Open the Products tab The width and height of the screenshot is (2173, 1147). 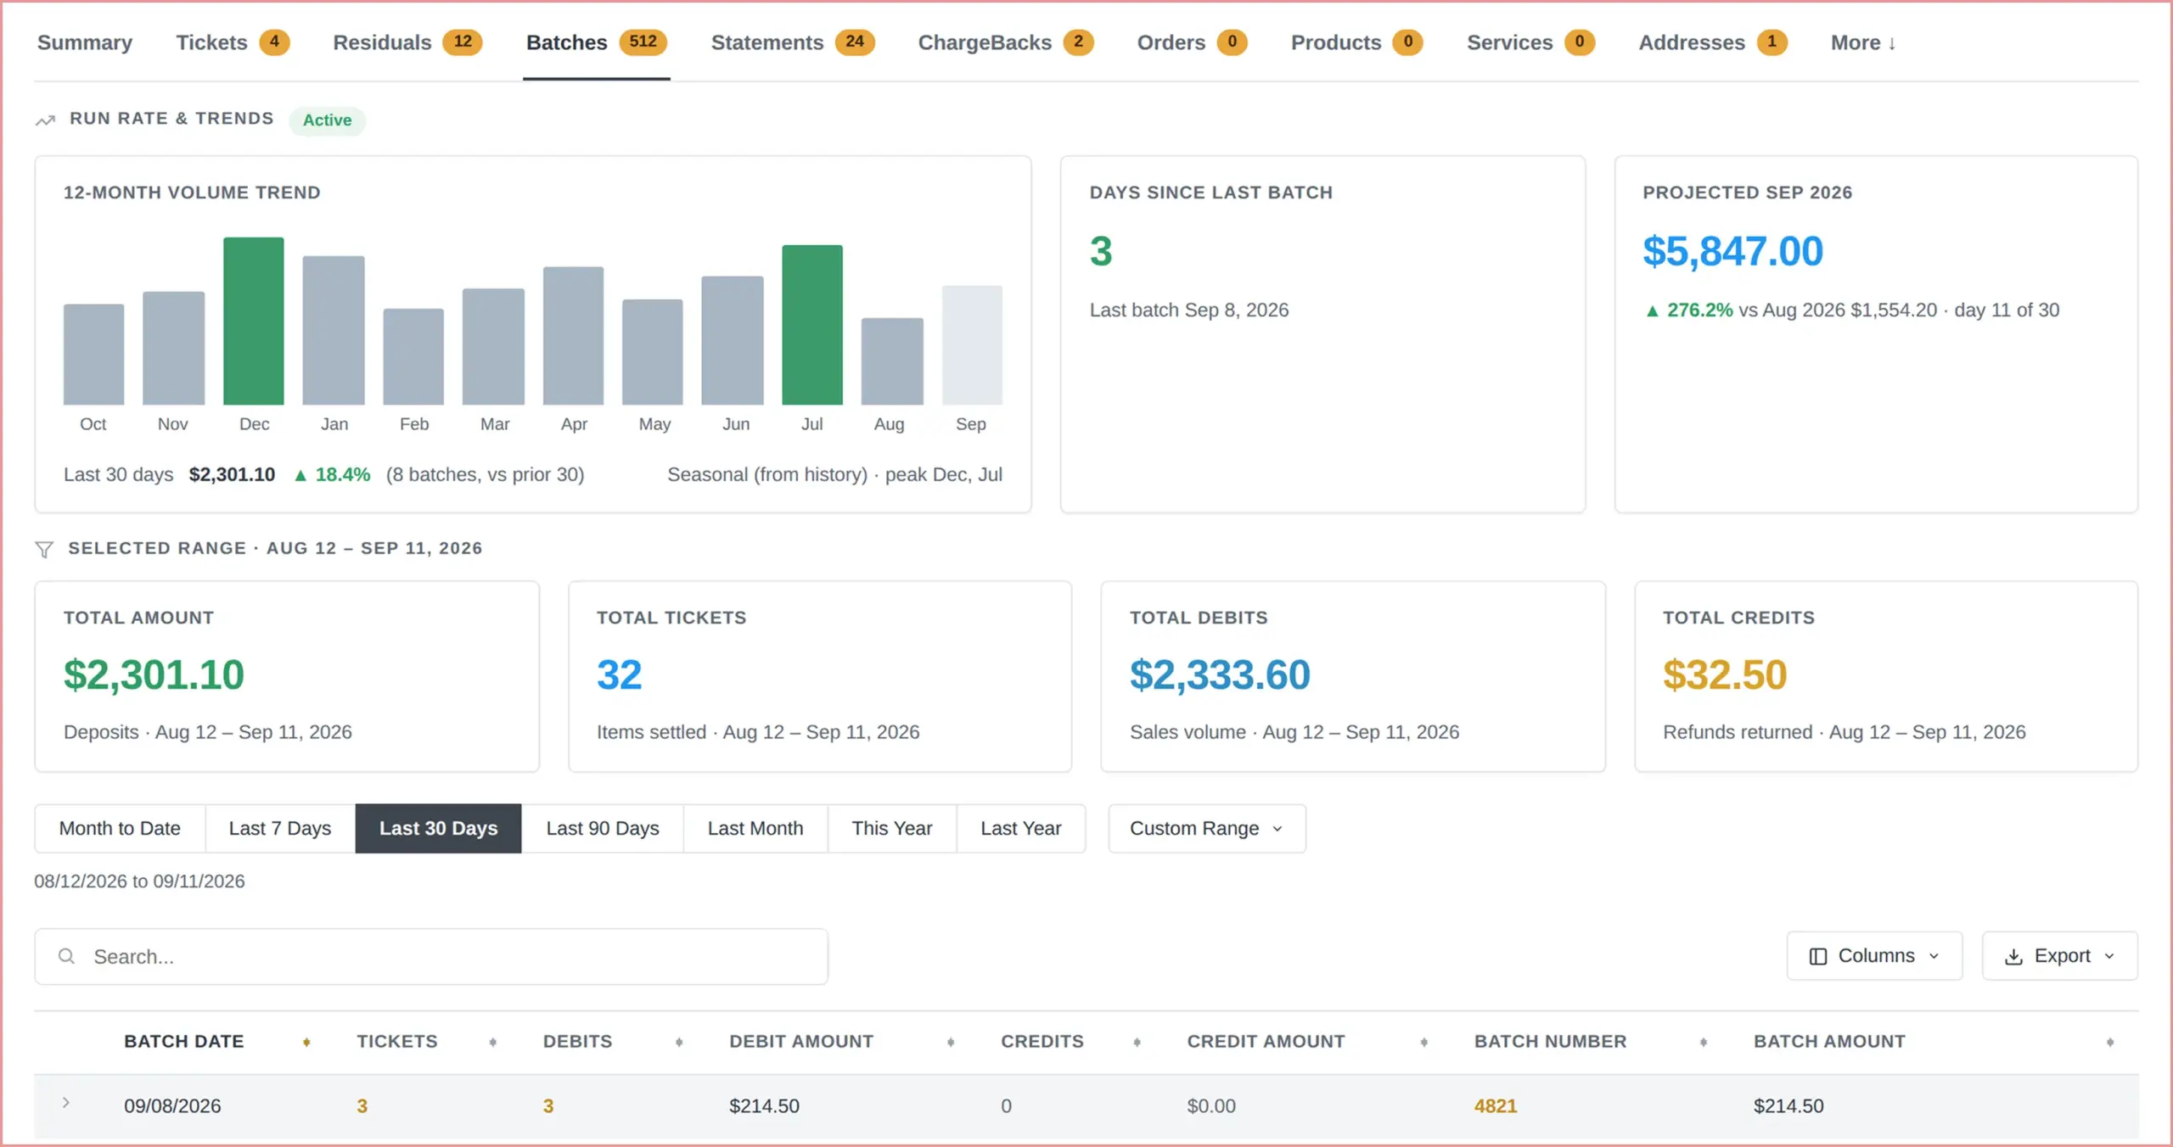click(1356, 42)
